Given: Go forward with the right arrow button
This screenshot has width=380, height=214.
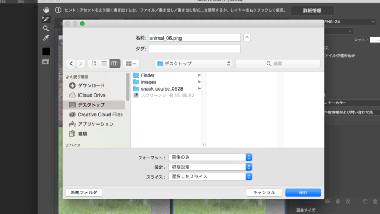Looking at the screenshot, I should point(80,64).
